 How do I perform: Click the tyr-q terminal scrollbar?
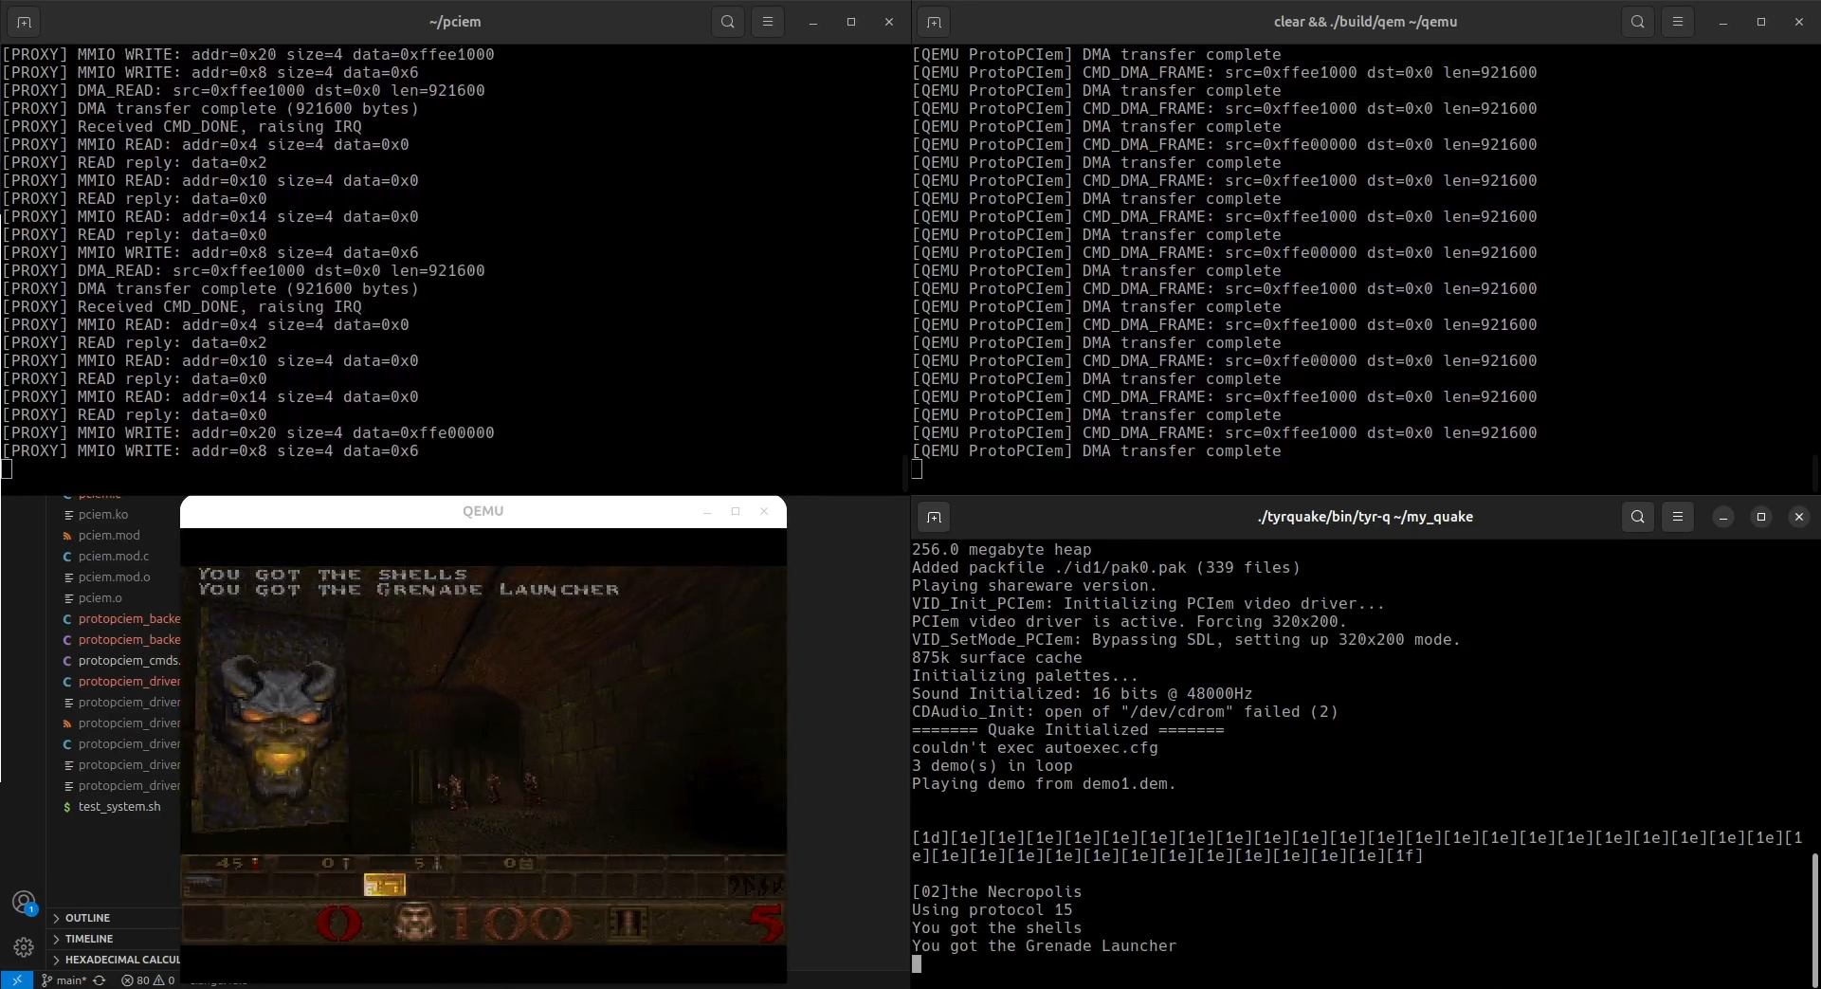point(1813,920)
